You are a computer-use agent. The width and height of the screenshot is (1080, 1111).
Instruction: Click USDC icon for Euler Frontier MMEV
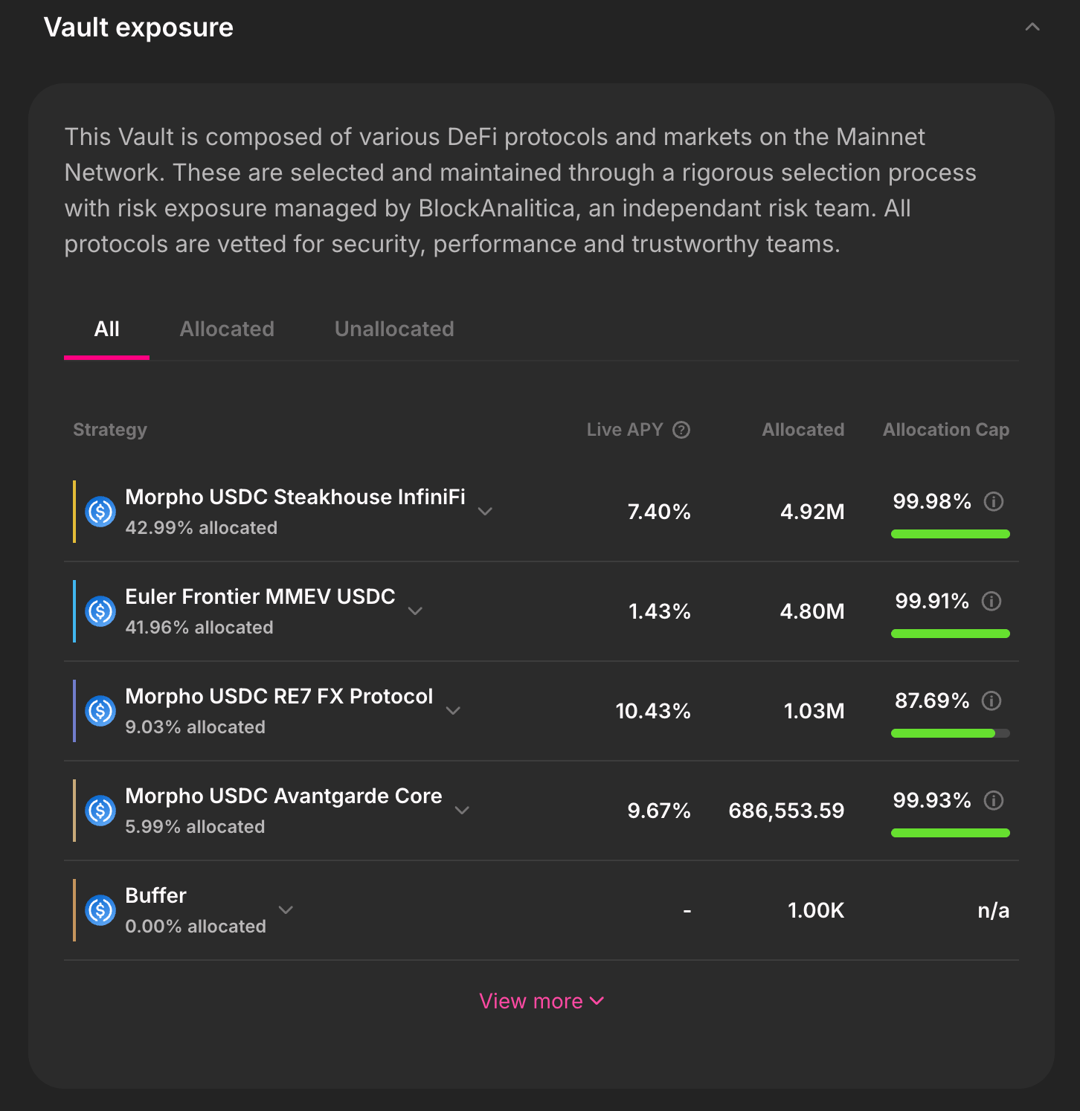pos(100,611)
